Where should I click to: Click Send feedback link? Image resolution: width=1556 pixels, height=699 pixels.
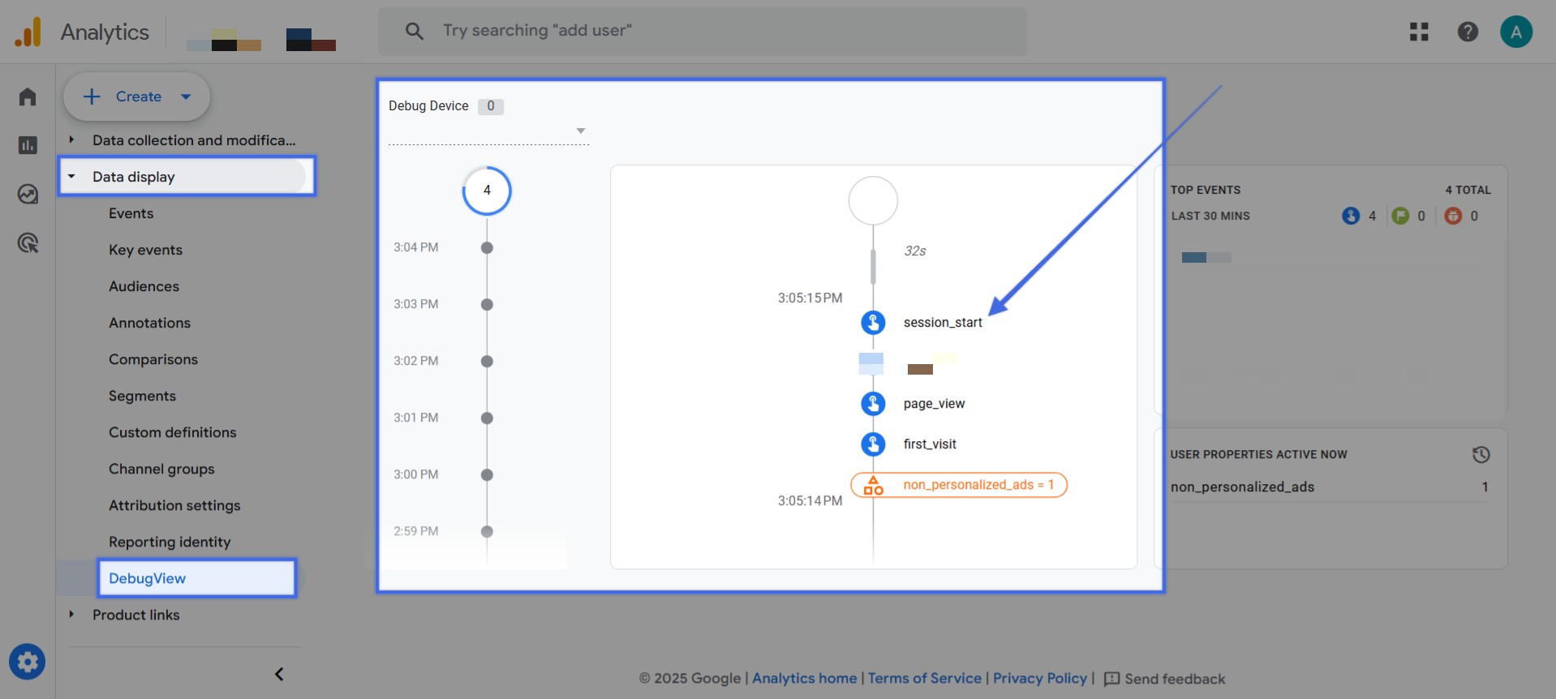tap(1174, 679)
